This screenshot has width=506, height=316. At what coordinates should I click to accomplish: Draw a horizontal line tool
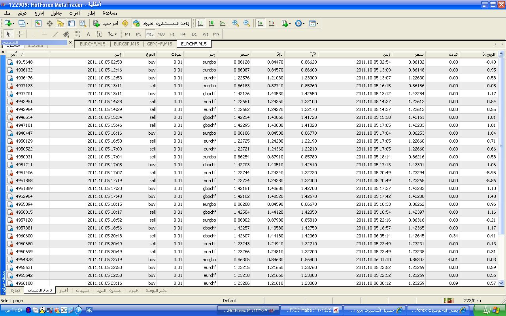click(44, 34)
